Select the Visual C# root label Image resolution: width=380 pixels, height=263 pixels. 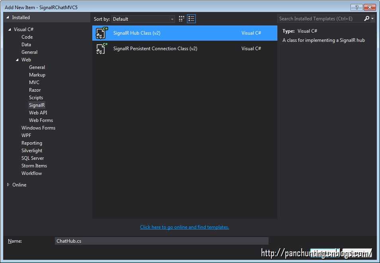click(x=23, y=29)
